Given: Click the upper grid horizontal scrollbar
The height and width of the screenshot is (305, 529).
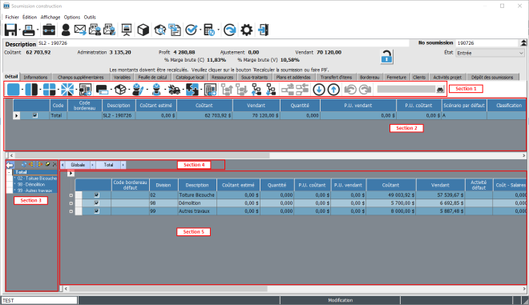Looking at the screenshot, I should click(x=267, y=155).
